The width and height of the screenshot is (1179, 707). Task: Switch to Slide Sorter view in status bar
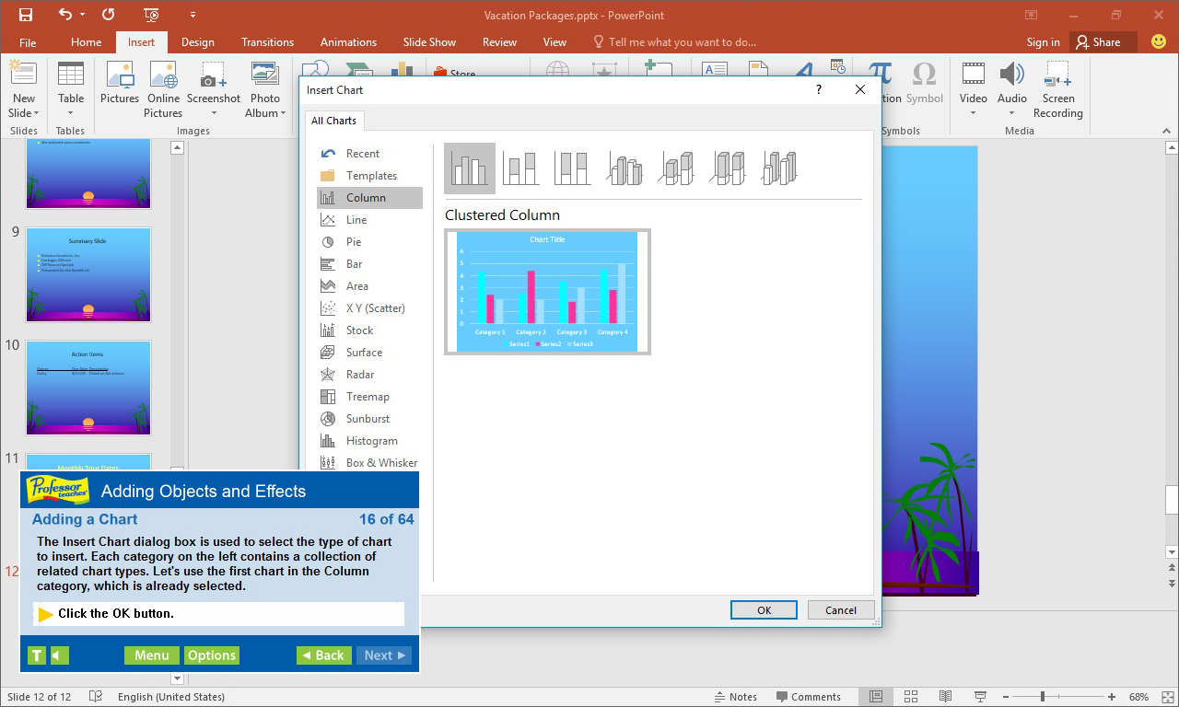point(910,696)
